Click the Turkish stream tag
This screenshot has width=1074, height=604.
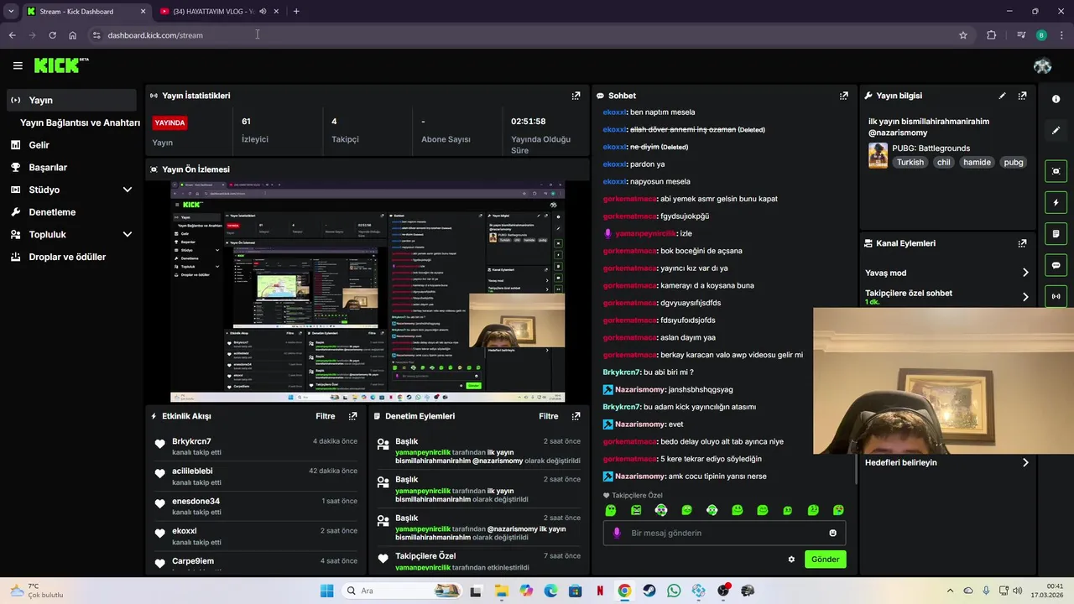(910, 163)
